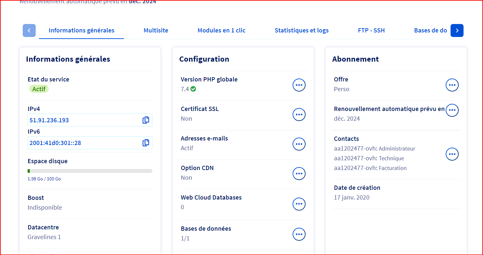Go to Statistiques et logs tab
483x255 pixels.
click(x=302, y=30)
